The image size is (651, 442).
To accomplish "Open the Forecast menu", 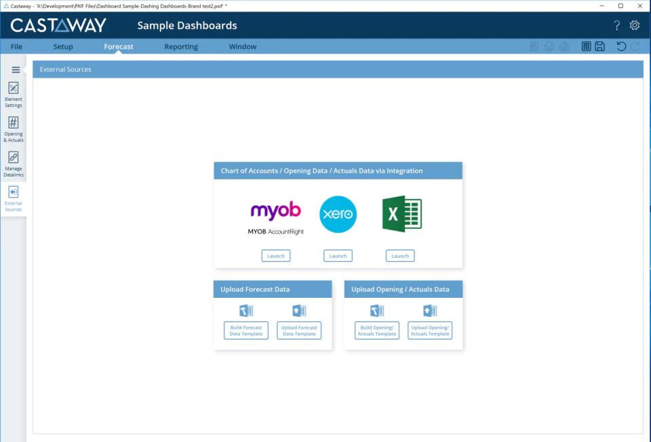I will 118,47.
